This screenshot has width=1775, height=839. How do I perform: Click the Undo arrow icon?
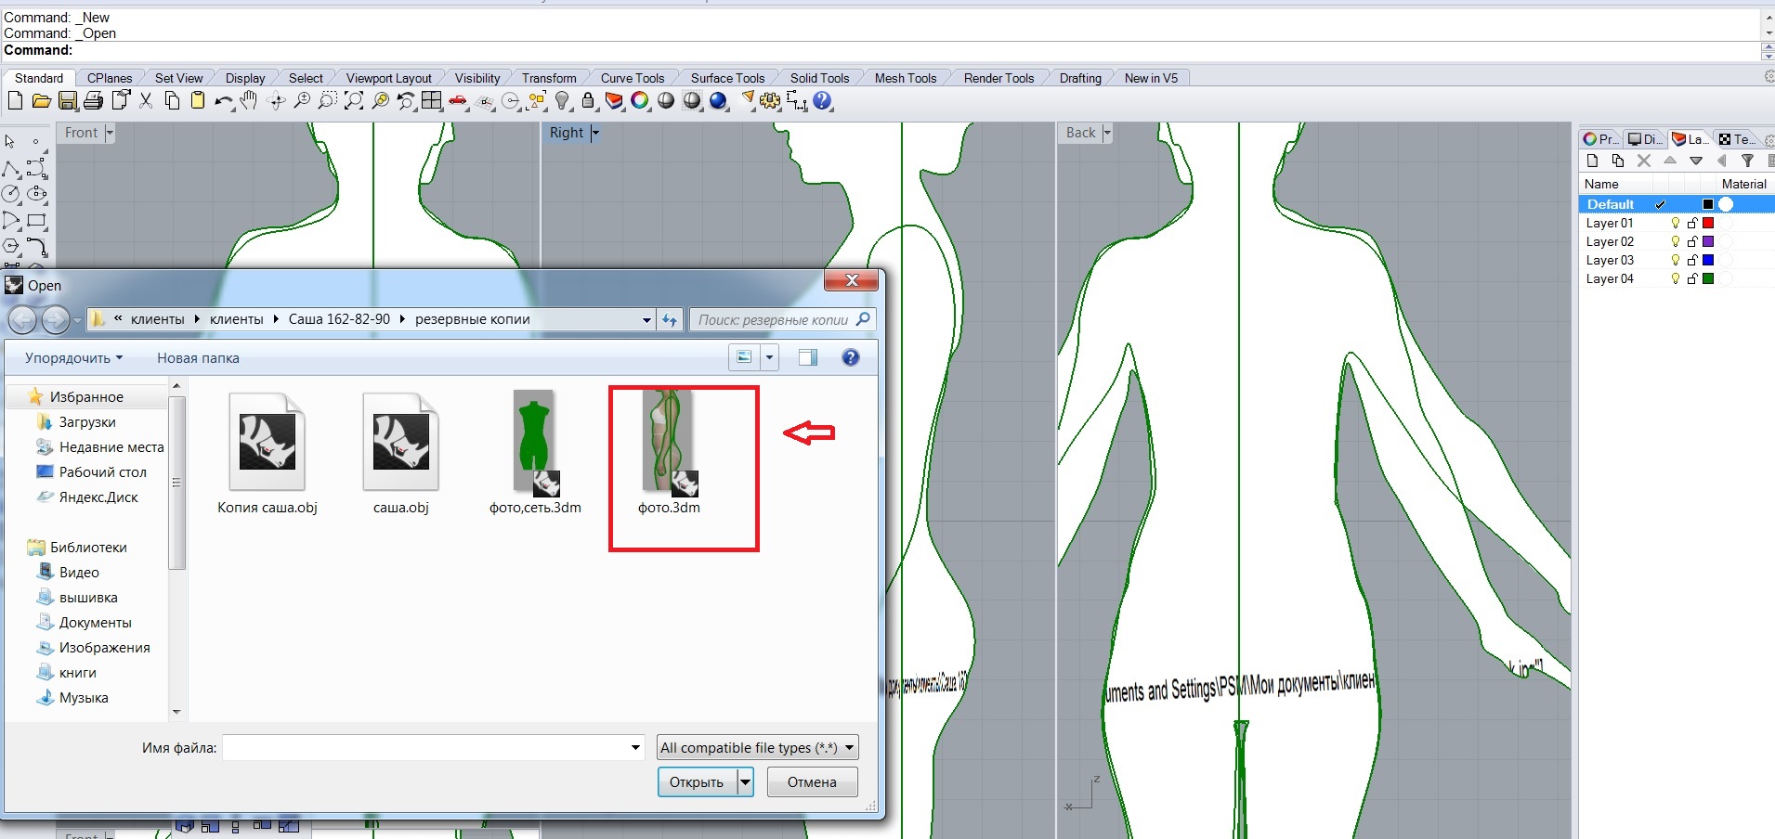(x=223, y=100)
